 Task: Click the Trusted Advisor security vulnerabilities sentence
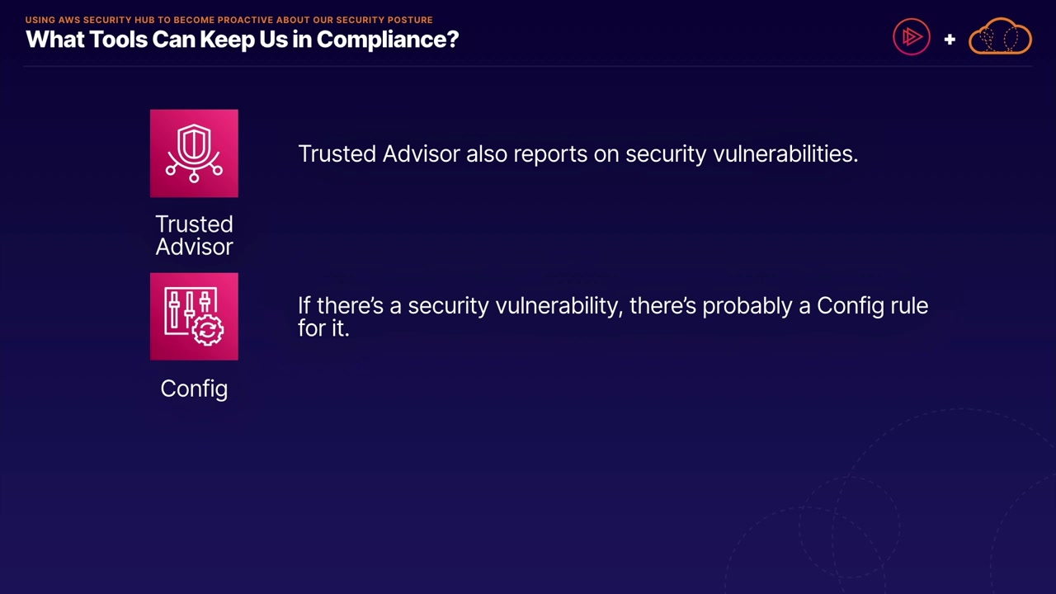577,154
